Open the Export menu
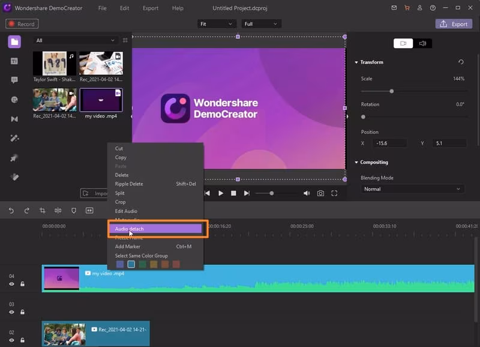Image resolution: width=480 pixels, height=347 pixels. tap(151, 8)
